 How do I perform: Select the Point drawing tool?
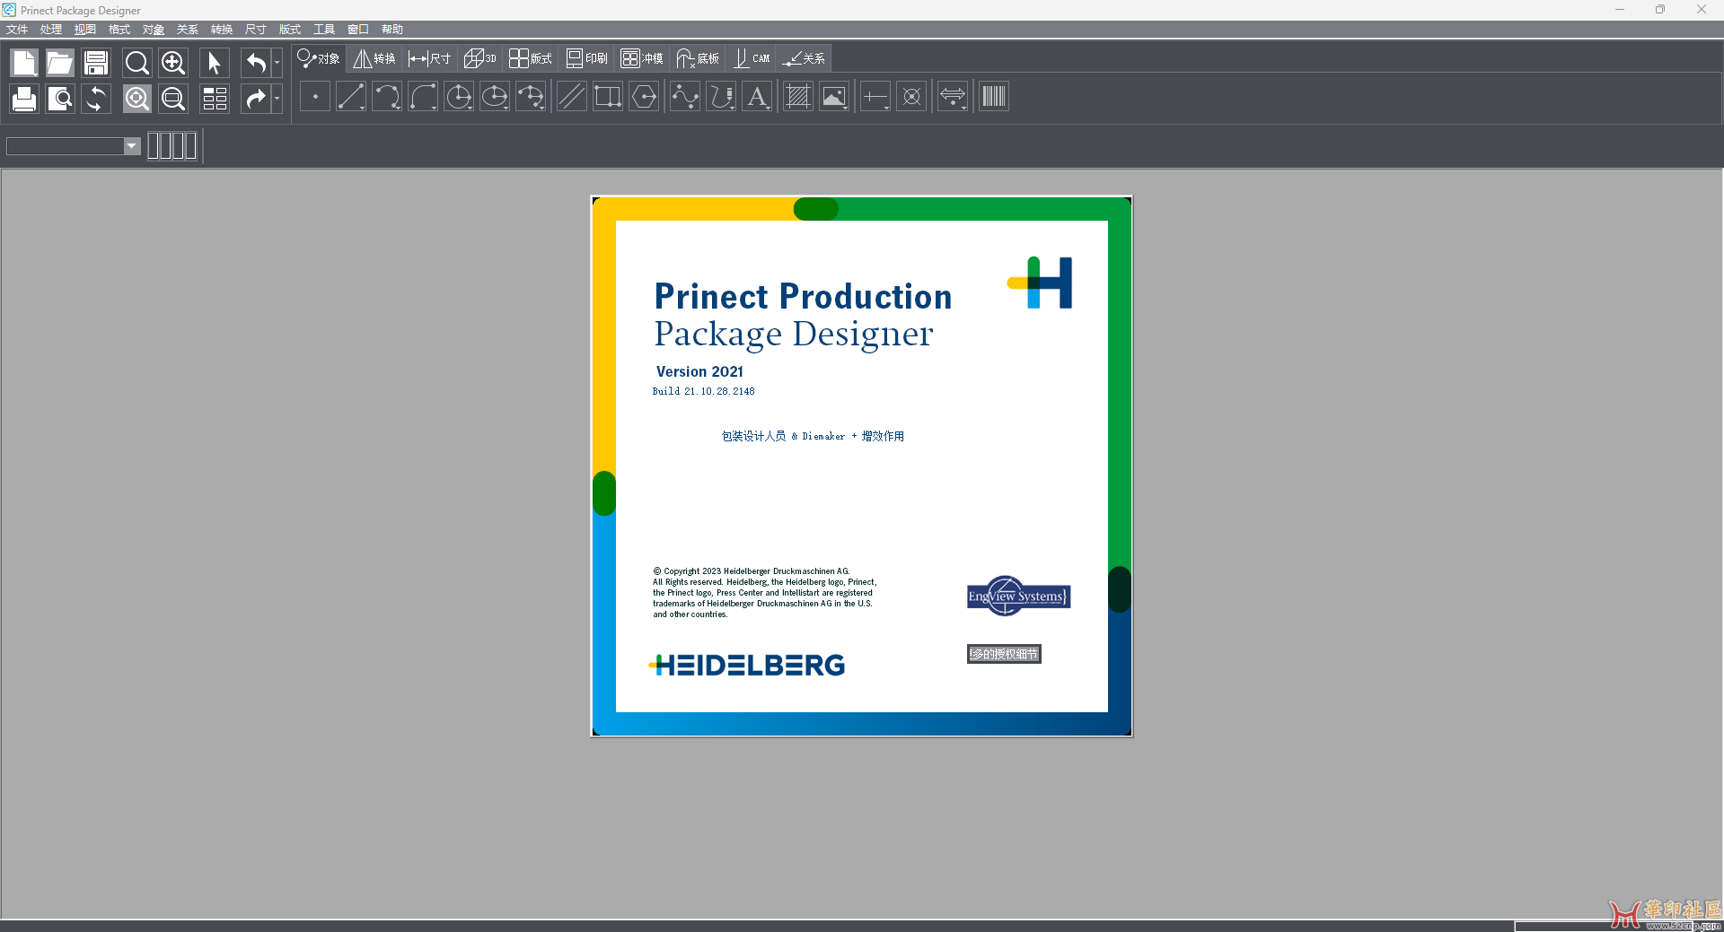pyautogui.click(x=315, y=97)
